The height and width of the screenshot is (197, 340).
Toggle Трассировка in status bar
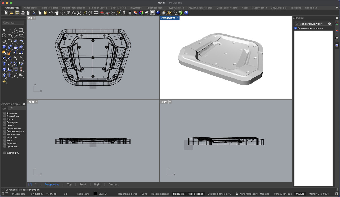coord(196,194)
